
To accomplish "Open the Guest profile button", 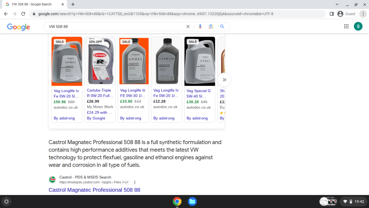I will [x=347, y=14].
